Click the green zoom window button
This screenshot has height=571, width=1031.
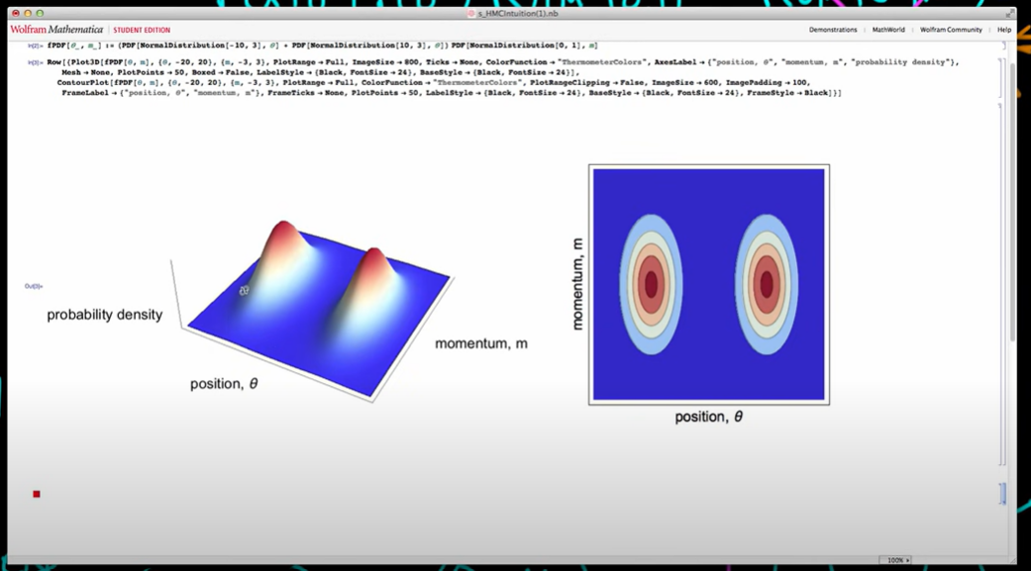[40, 13]
